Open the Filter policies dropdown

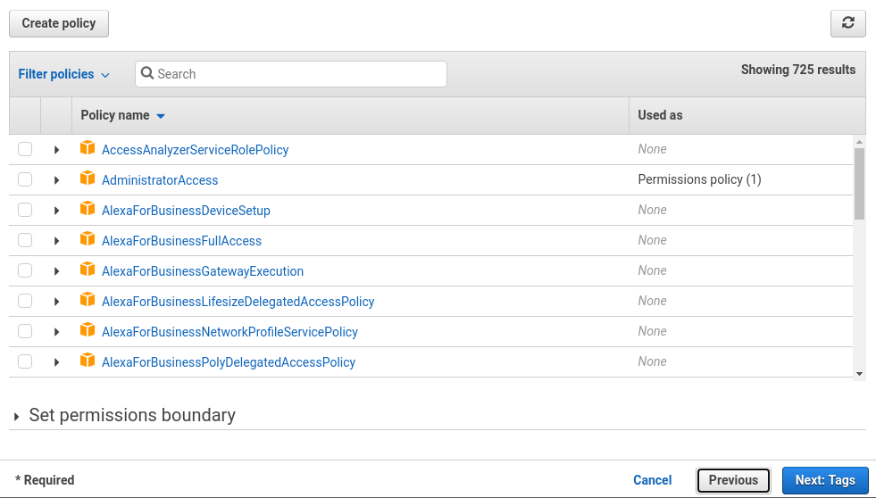coord(63,74)
